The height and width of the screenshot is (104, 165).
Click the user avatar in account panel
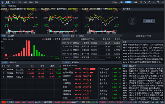(x=132, y=21)
